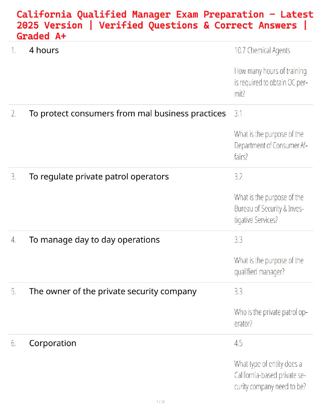Click the item number "1." marker
This screenshot has height=416, width=321.
point(13,50)
